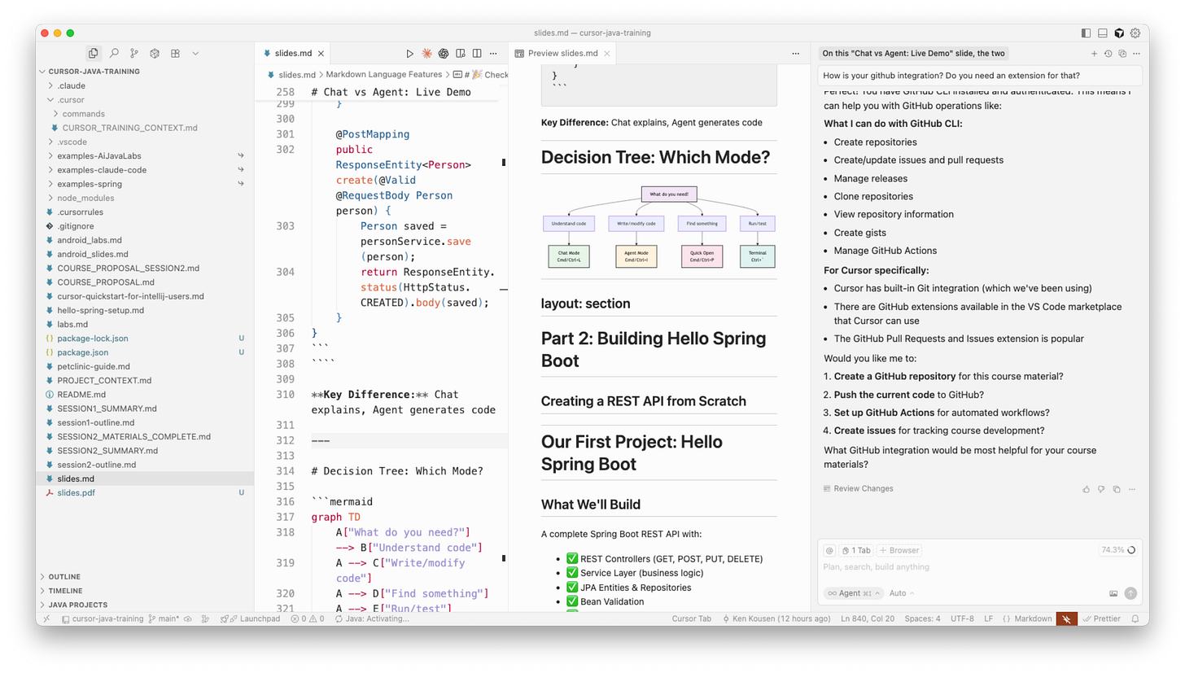Select the chat tab titled On this Chat vs Agent
This screenshot has width=1185, height=673.
[x=913, y=54]
